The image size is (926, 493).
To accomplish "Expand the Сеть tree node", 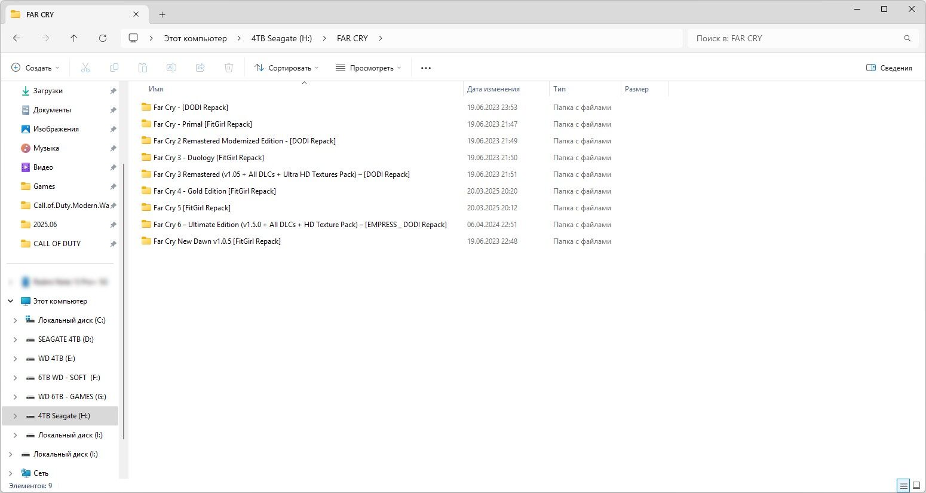I will point(10,473).
